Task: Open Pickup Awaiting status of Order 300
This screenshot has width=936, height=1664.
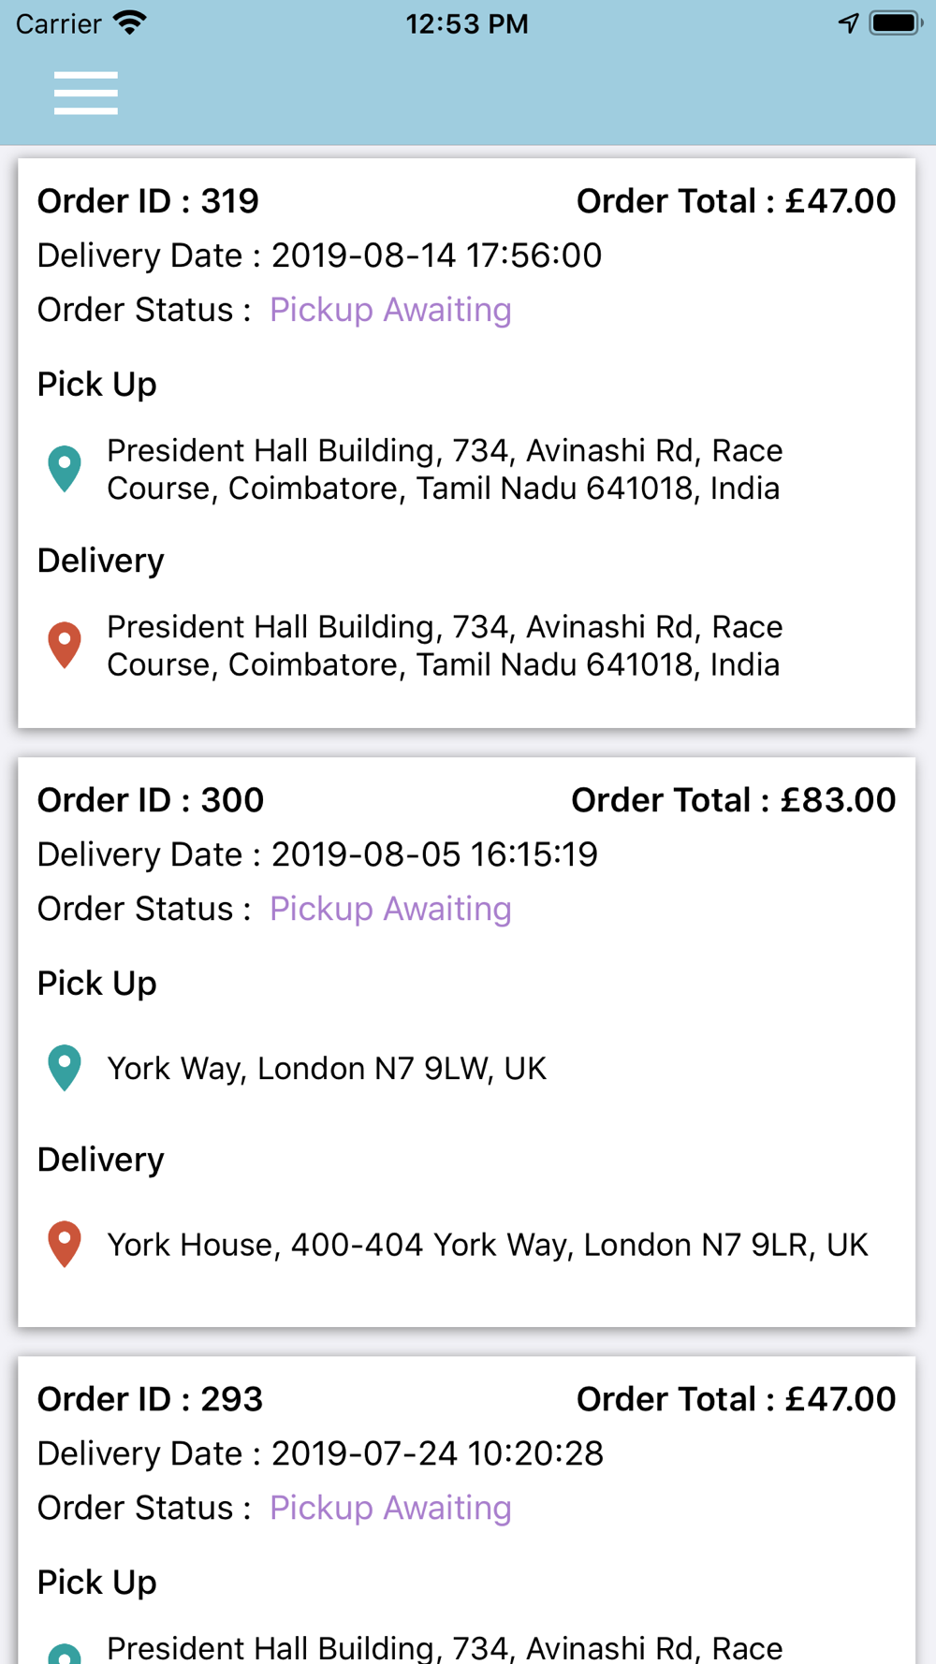Action: pyautogui.click(x=390, y=909)
